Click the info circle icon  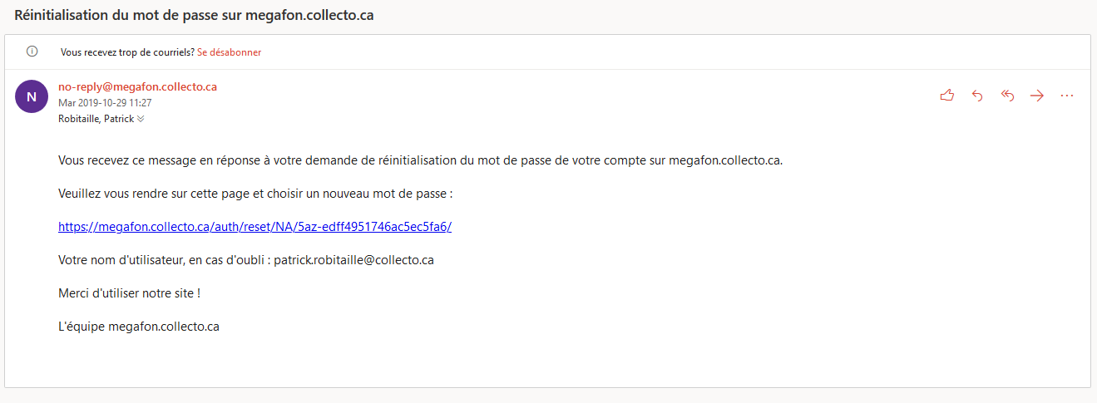[x=32, y=52]
